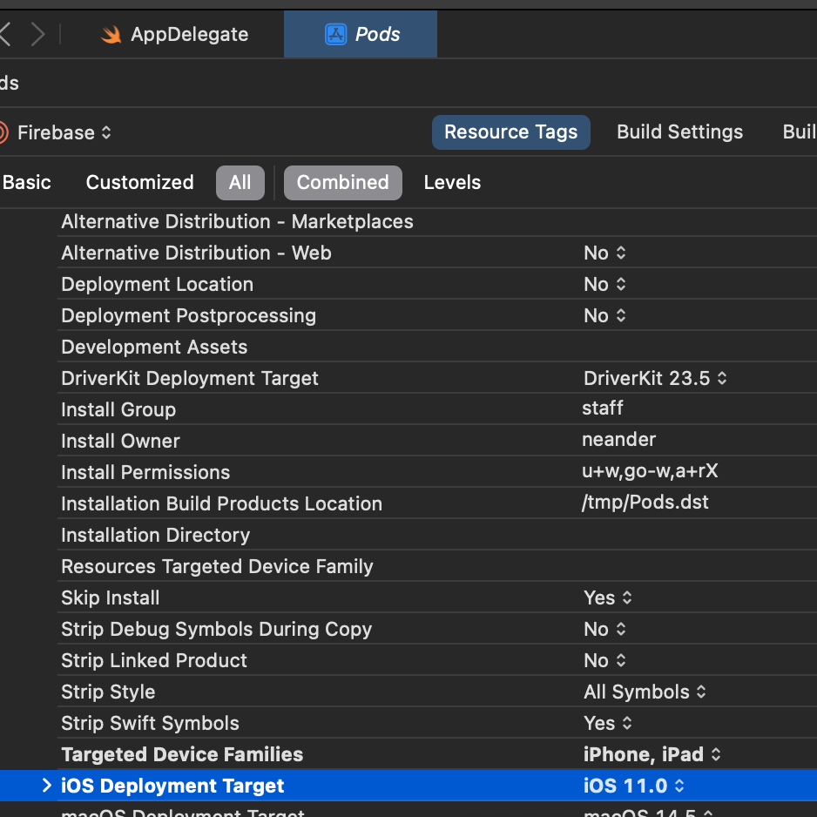
Task: Open Strip Swift Symbols value popup
Action: coord(608,723)
